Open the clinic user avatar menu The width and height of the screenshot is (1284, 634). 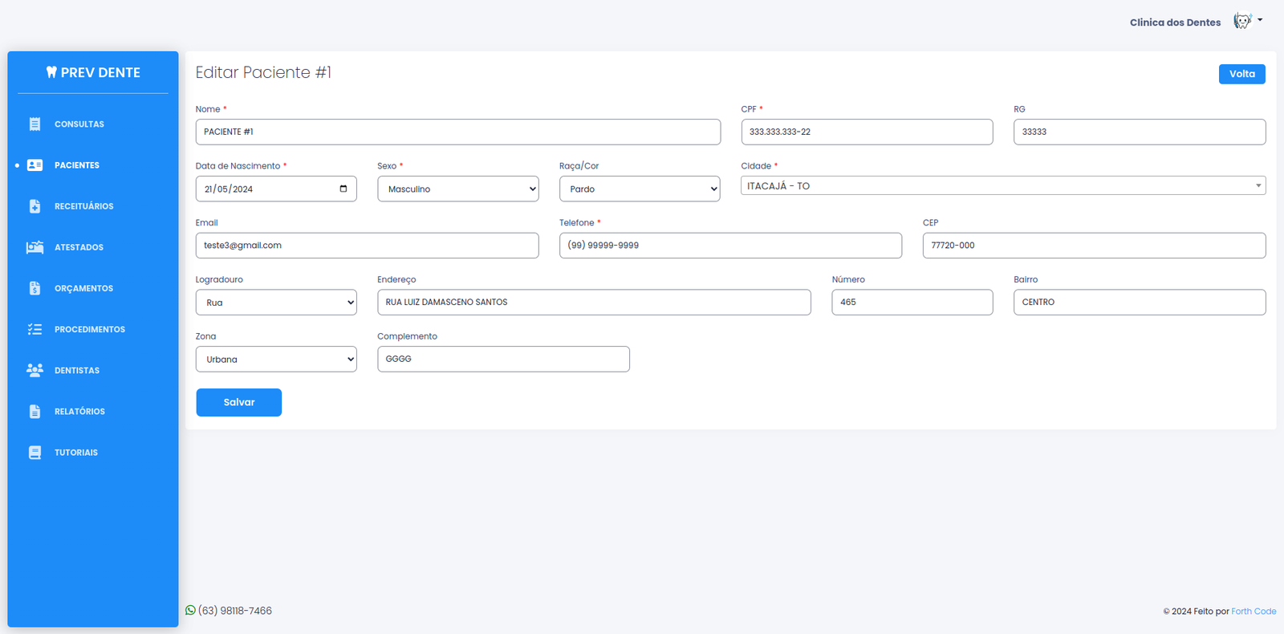tap(1246, 22)
